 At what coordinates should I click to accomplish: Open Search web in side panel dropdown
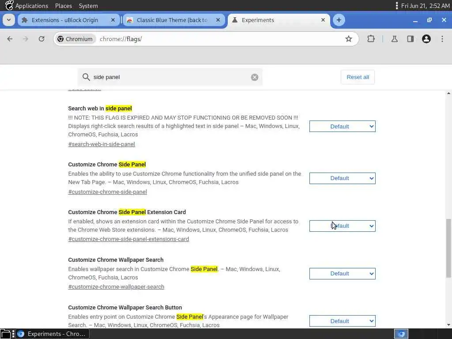pyautogui.click(x=342, y=126)
